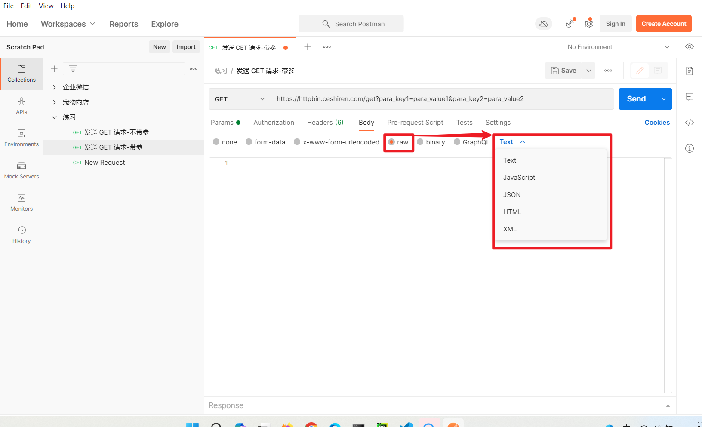Screen dimensions: 702x427
Task: Open the code snippet icon
Action: coord(690,123)
